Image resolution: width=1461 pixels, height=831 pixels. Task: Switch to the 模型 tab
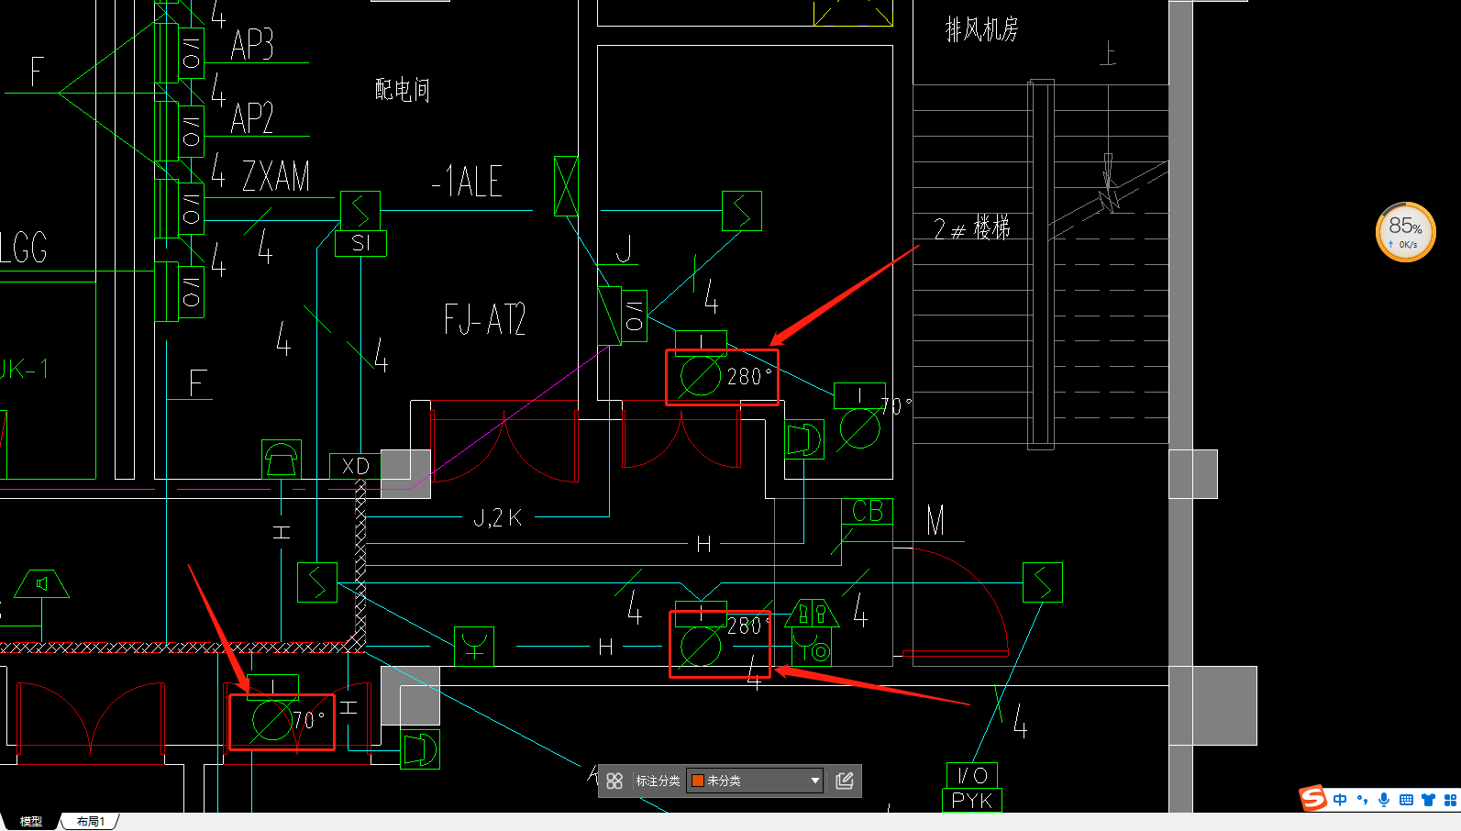31,821
